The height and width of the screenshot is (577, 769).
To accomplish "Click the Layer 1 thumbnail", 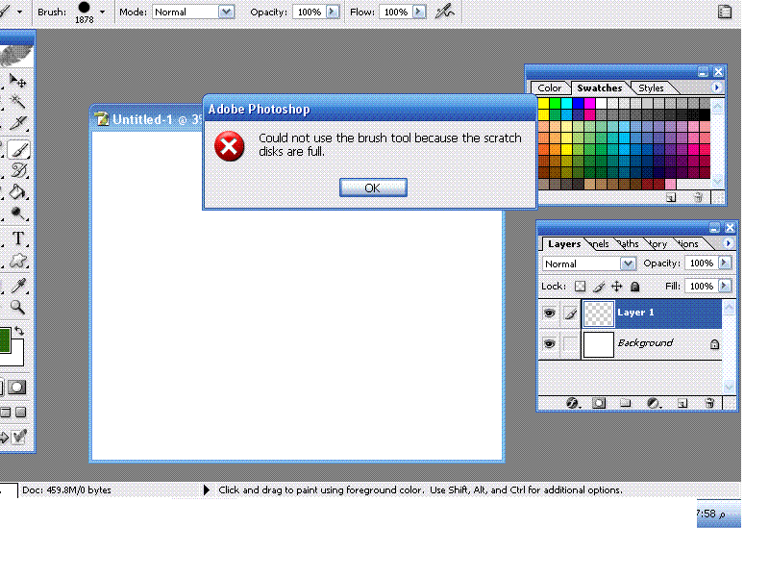I will point(598,314).
